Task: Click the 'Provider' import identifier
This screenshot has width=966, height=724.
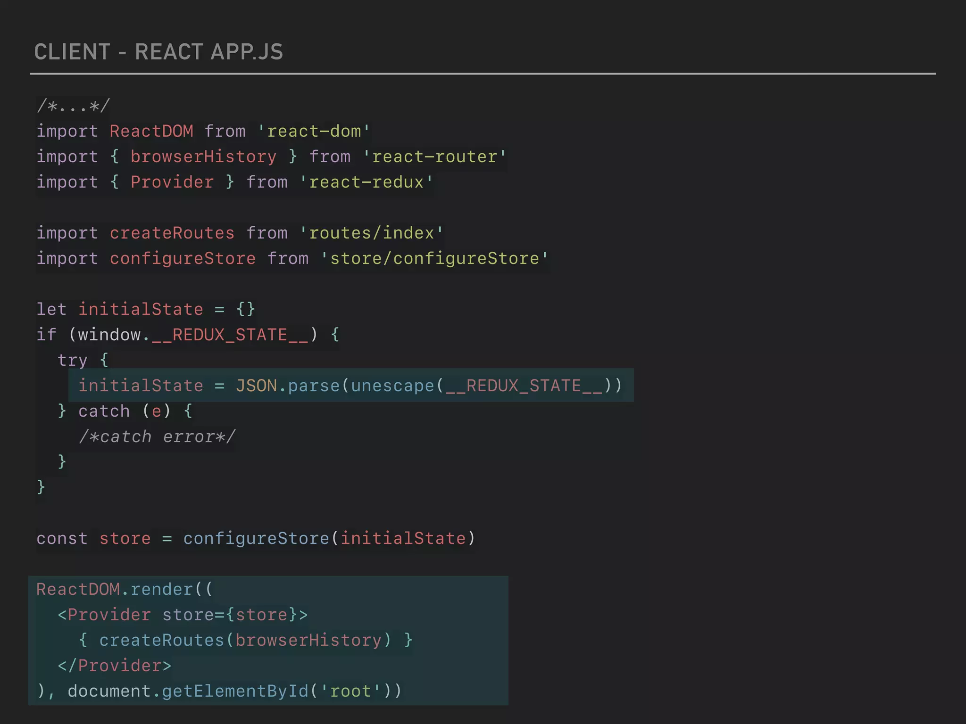Action: (172, 182)
